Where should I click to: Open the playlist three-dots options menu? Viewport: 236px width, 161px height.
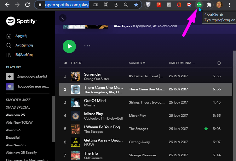[x=87, y=46]
